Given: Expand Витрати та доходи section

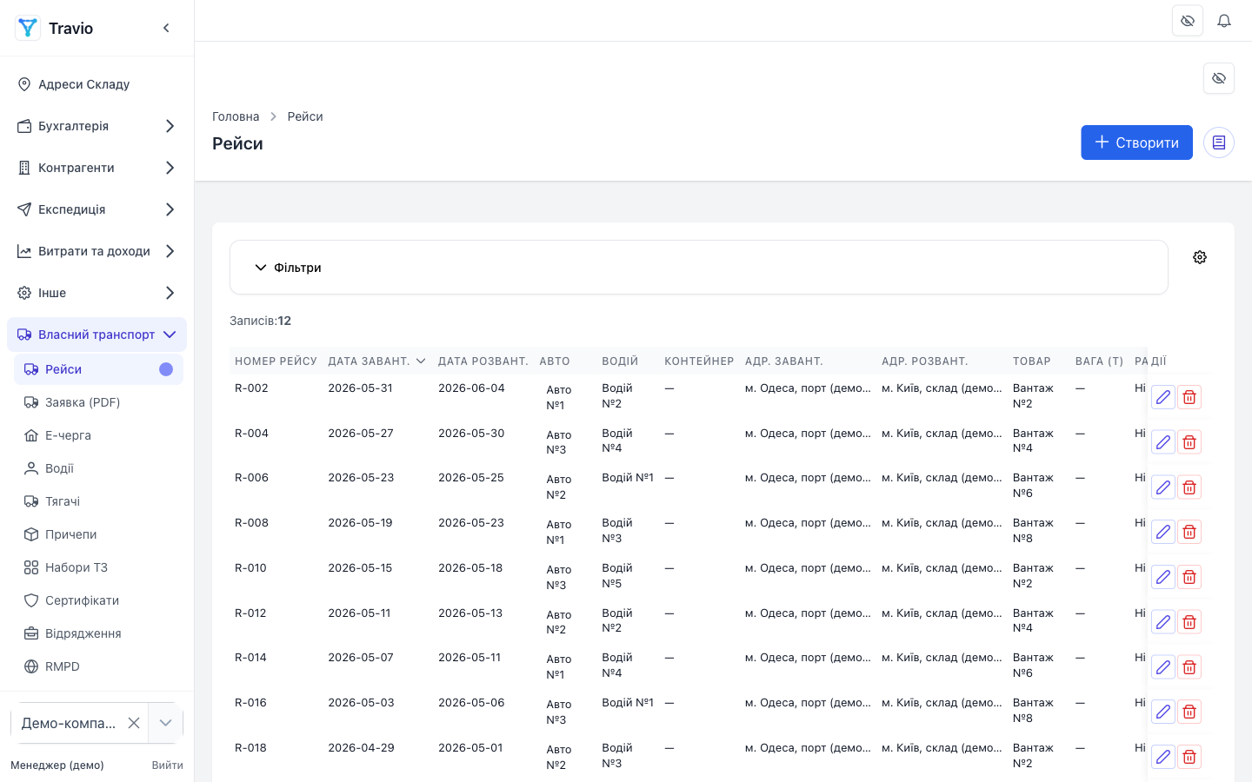Looking at the screenshot, I should (97, 251).
